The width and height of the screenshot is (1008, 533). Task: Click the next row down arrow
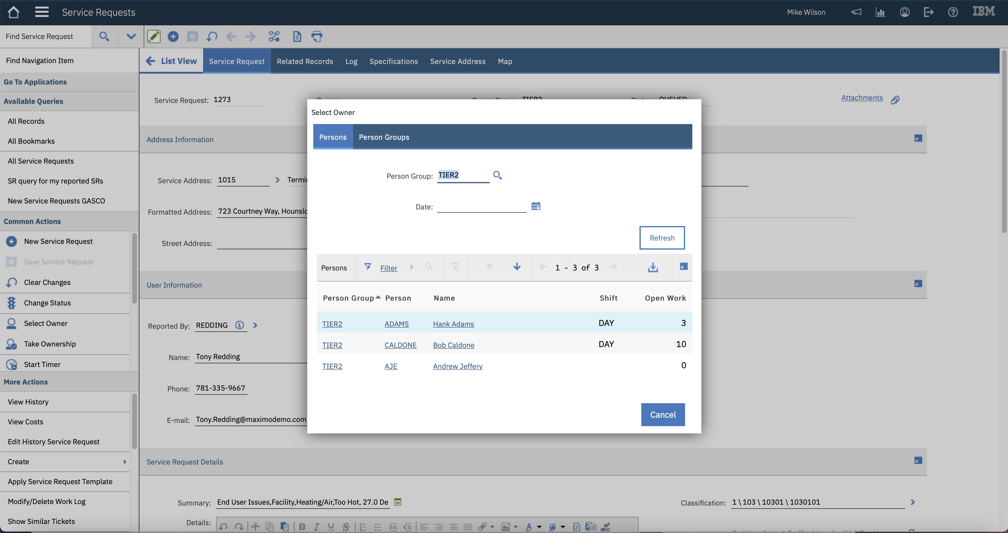pos(516,267)
